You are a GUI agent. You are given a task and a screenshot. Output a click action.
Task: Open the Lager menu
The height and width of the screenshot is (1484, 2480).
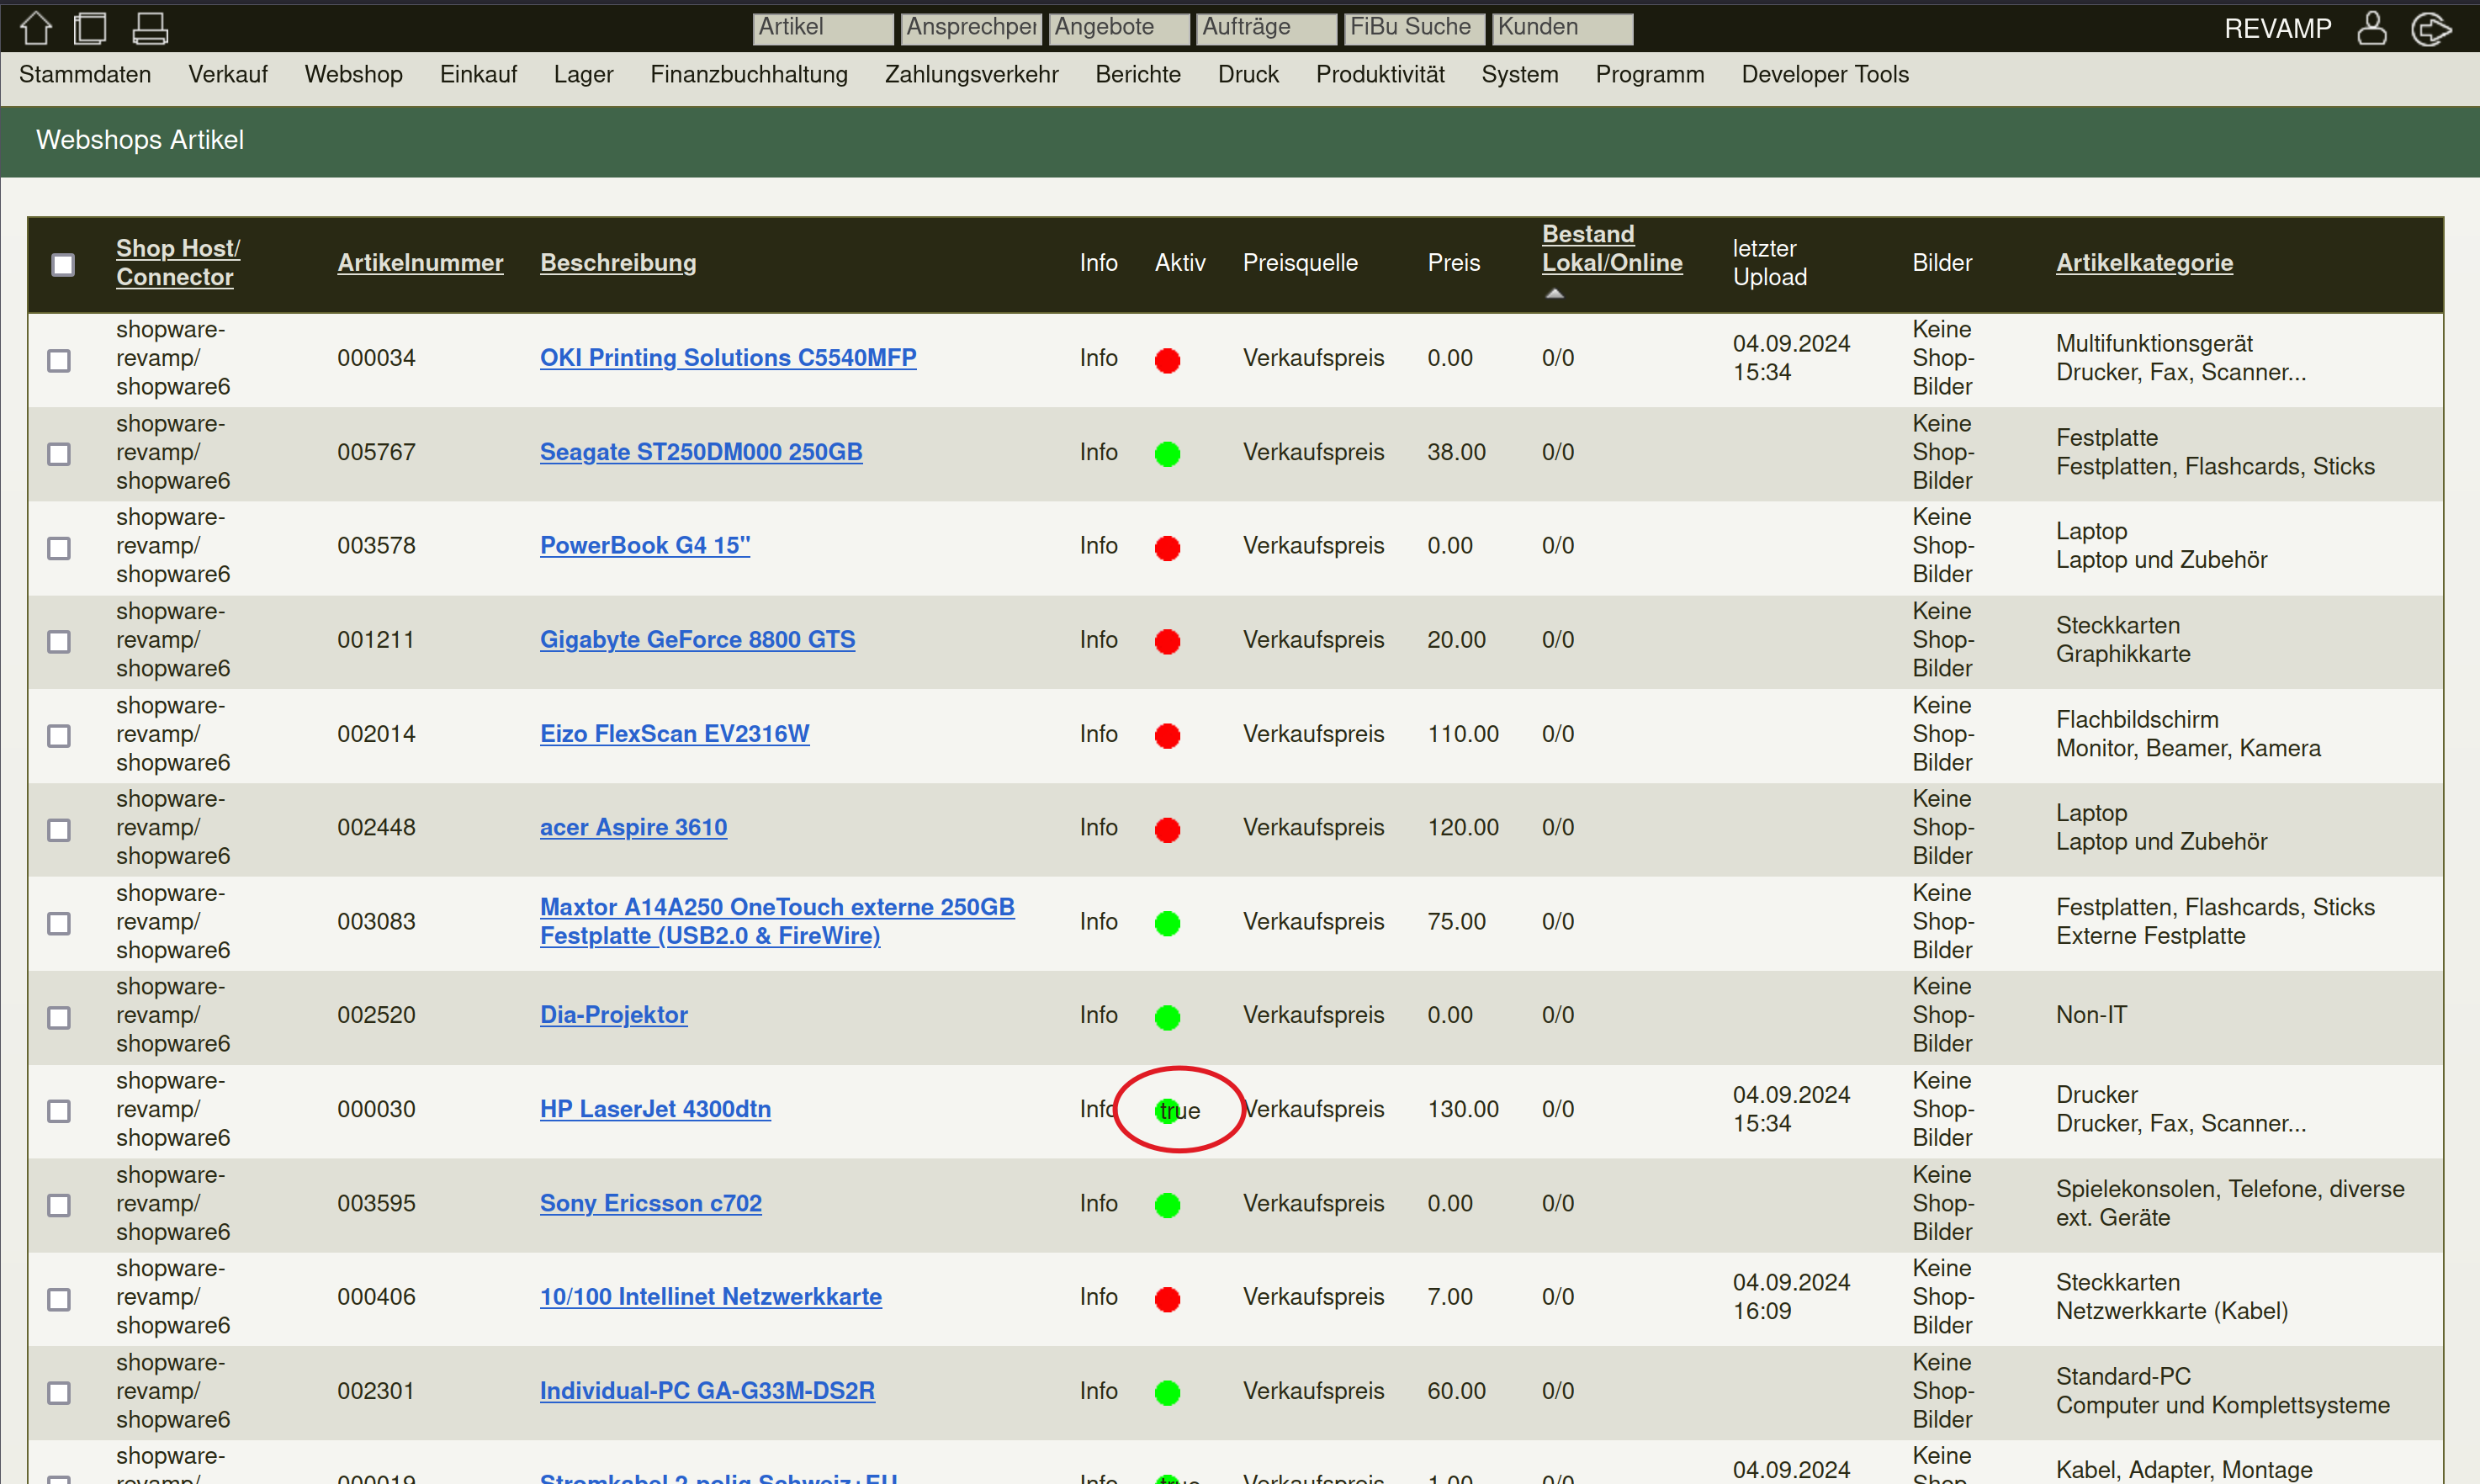coord(584,74)
